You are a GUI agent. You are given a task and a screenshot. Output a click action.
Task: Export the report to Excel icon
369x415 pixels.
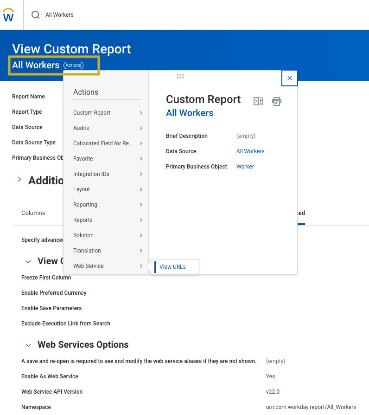click(258, 101)
